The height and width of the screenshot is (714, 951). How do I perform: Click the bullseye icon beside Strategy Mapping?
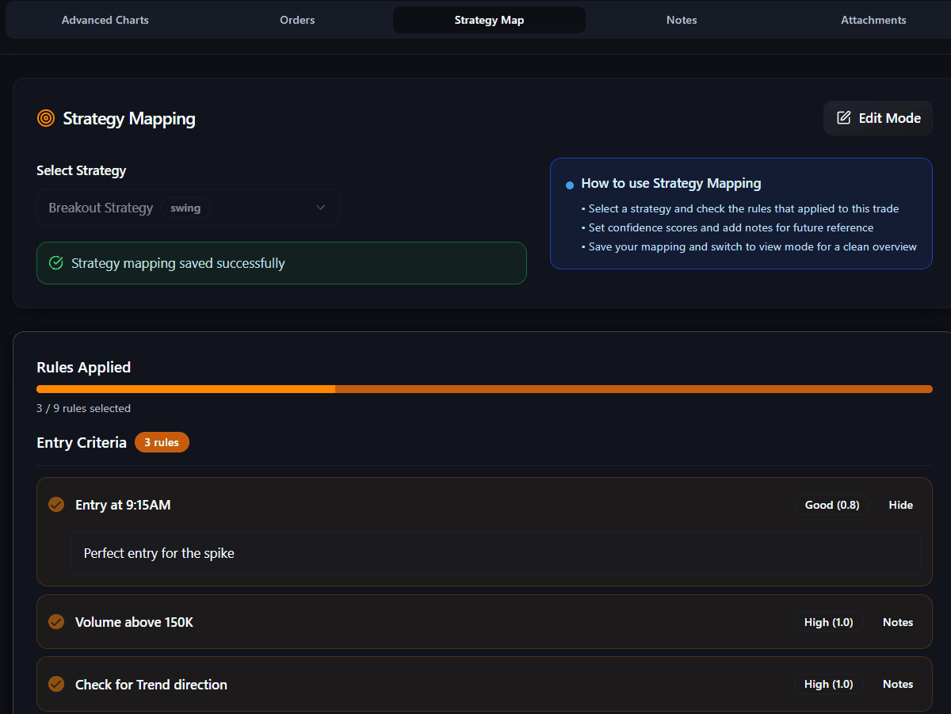point(47,118)
